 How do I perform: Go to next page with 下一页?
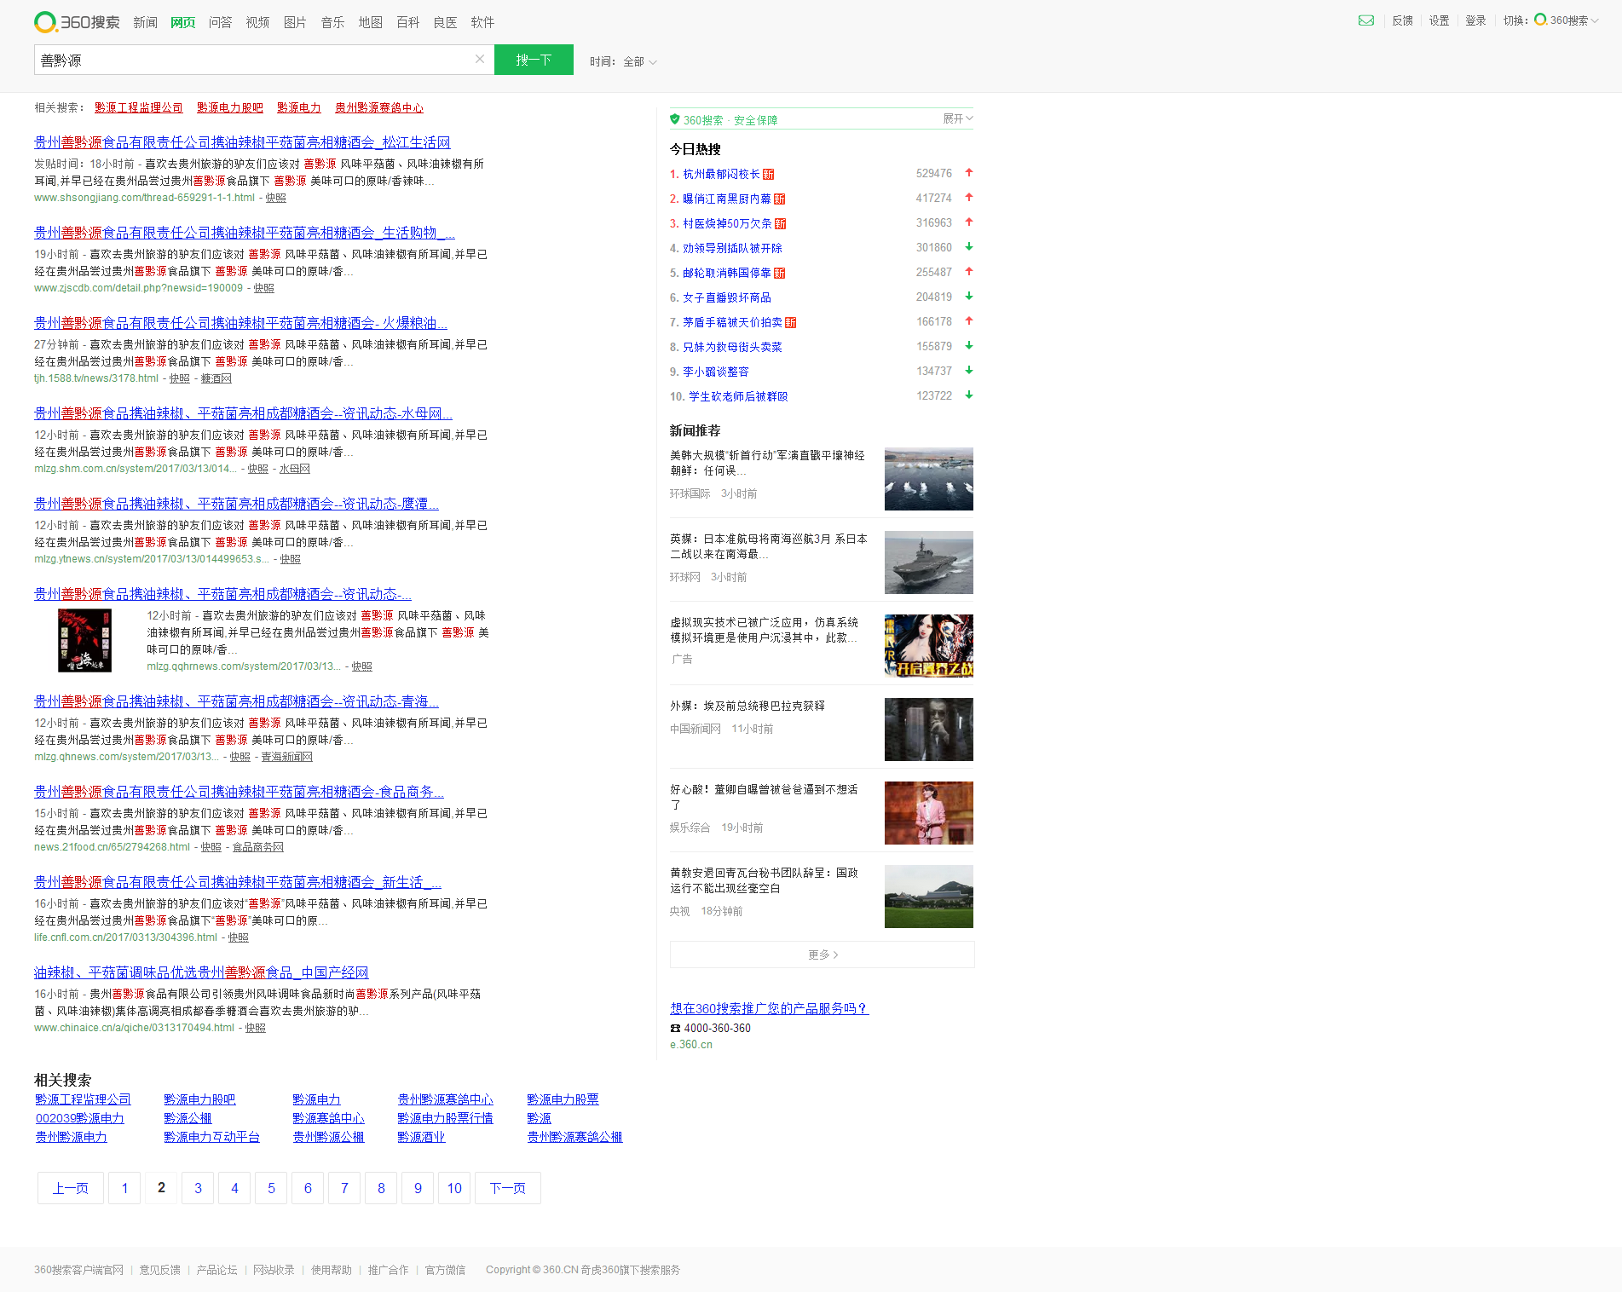tap(508, 1188)
